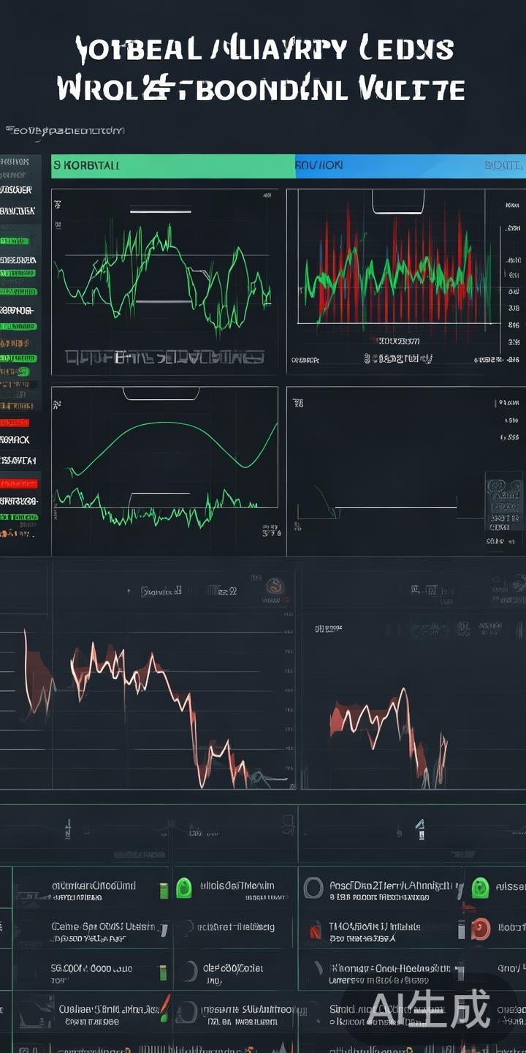Click the hollow circle icon in the first list row

point(313,888)
